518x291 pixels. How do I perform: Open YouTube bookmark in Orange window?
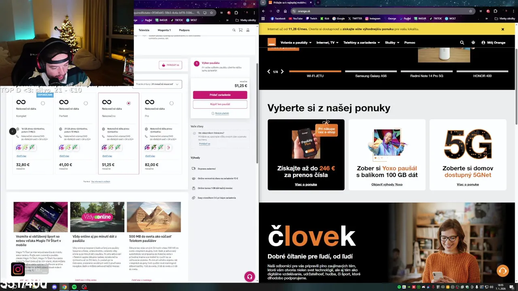[x=295, y=19]
